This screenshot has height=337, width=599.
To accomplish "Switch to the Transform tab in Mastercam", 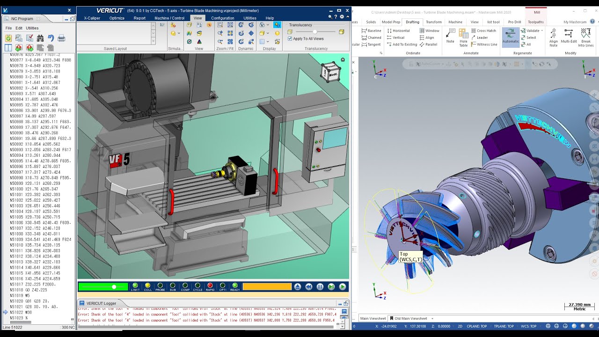I will coord(434,22).
